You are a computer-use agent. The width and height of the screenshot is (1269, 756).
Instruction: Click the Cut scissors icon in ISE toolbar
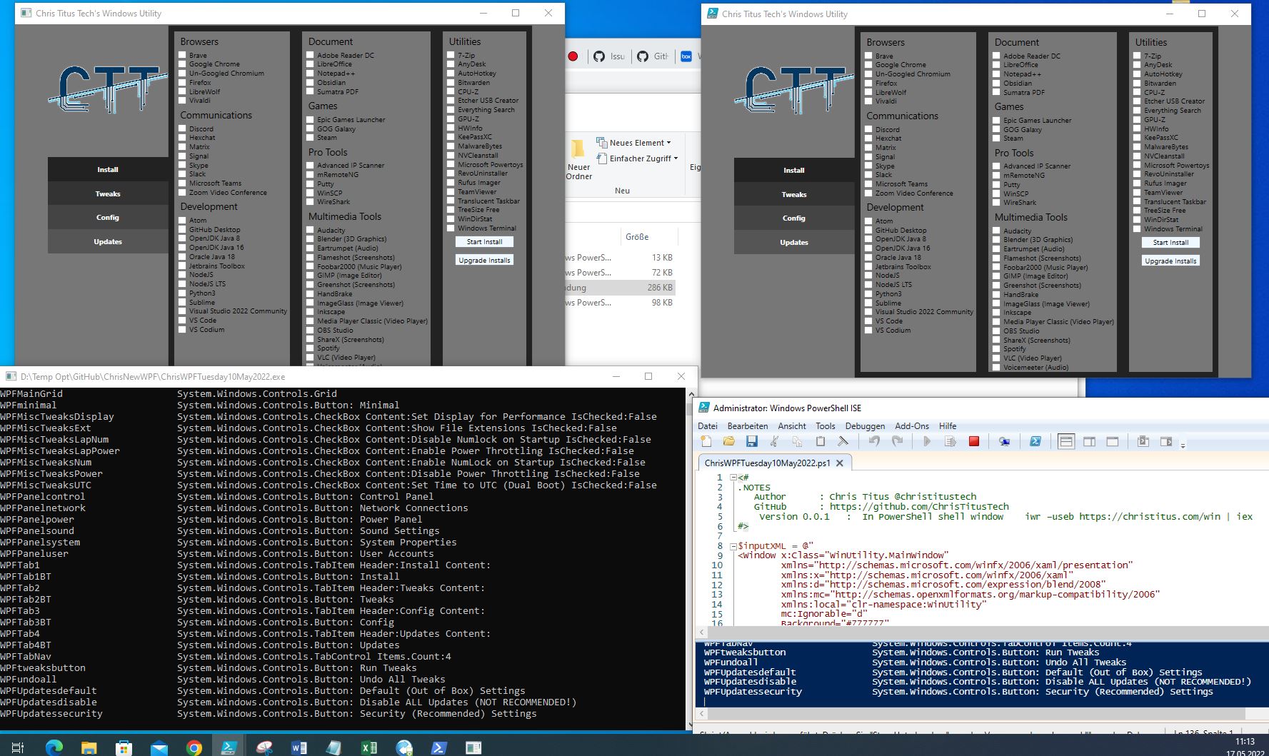pos(774,442)
